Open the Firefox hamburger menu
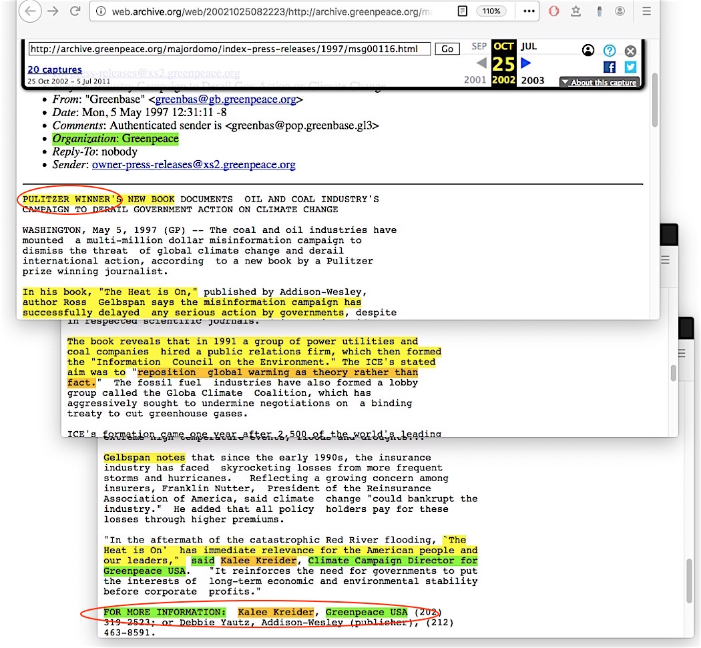The height and width of the screenshot is (648, 701). point(646,11)
